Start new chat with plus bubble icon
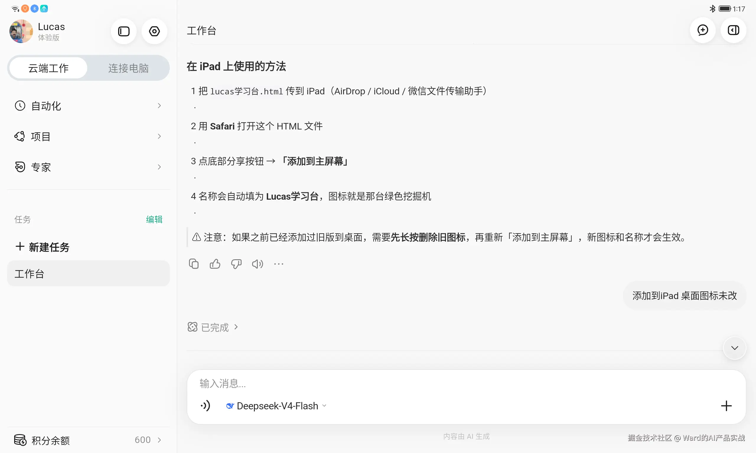This screenshot has height=453, width=756. [703, 30]
